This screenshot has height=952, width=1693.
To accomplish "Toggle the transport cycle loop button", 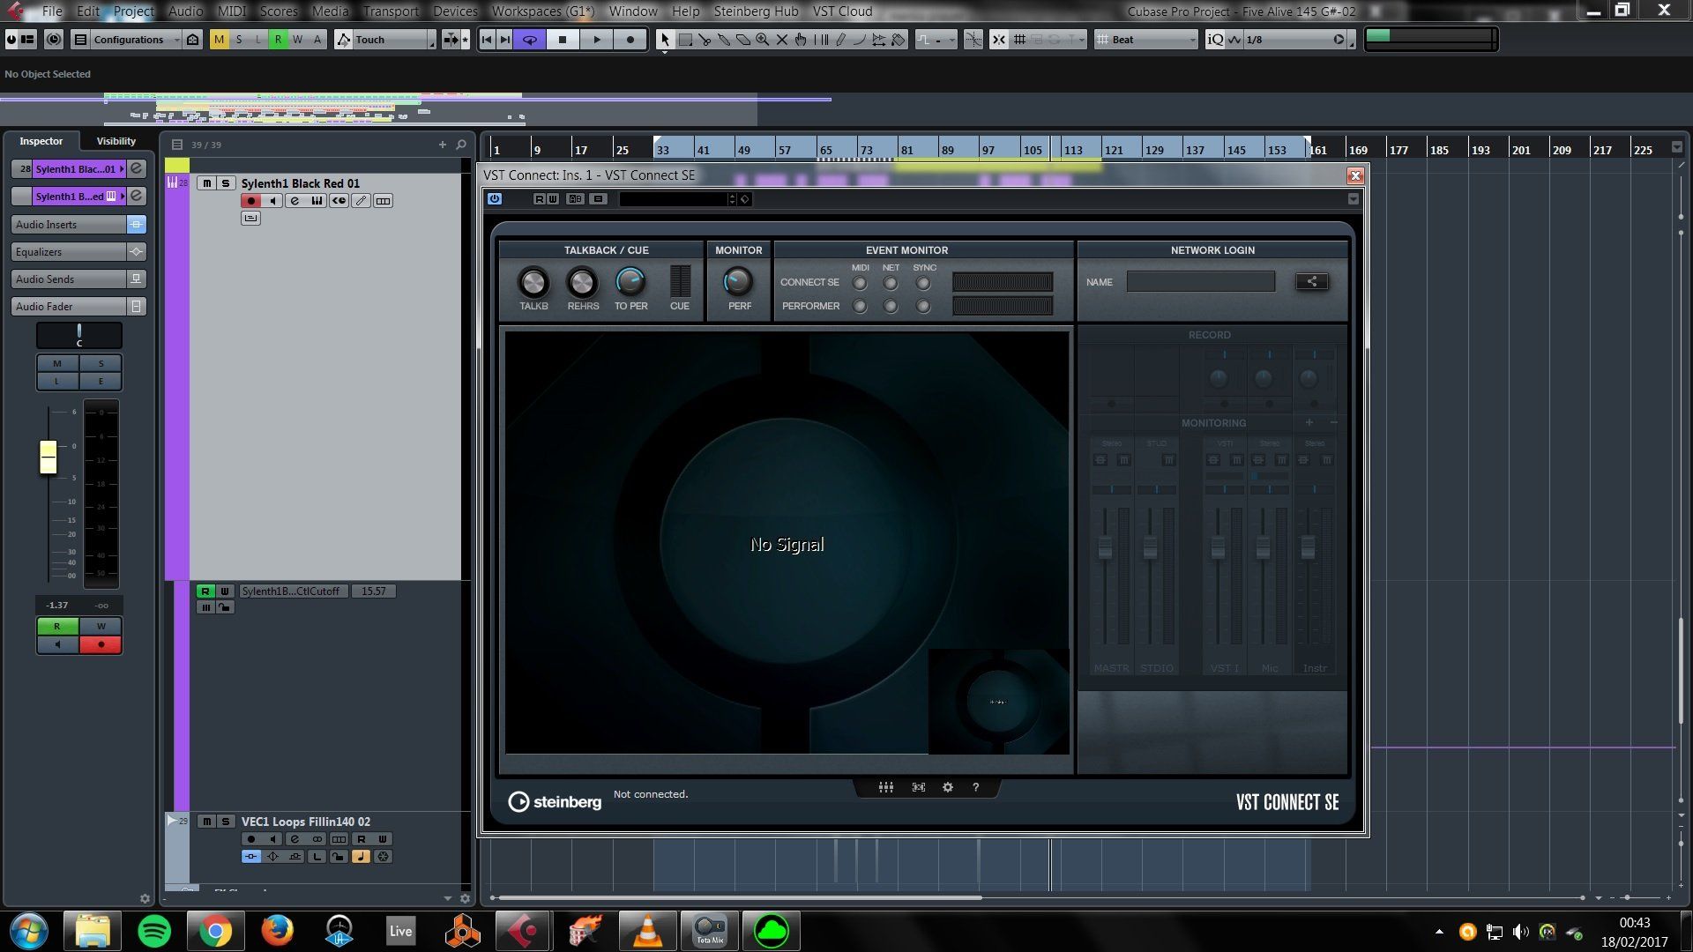I will (x=529, y=40).
